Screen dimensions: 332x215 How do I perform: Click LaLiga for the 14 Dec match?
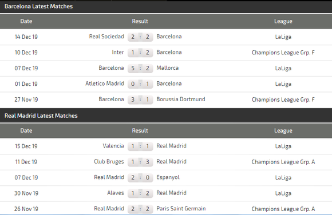coord(283,37)
